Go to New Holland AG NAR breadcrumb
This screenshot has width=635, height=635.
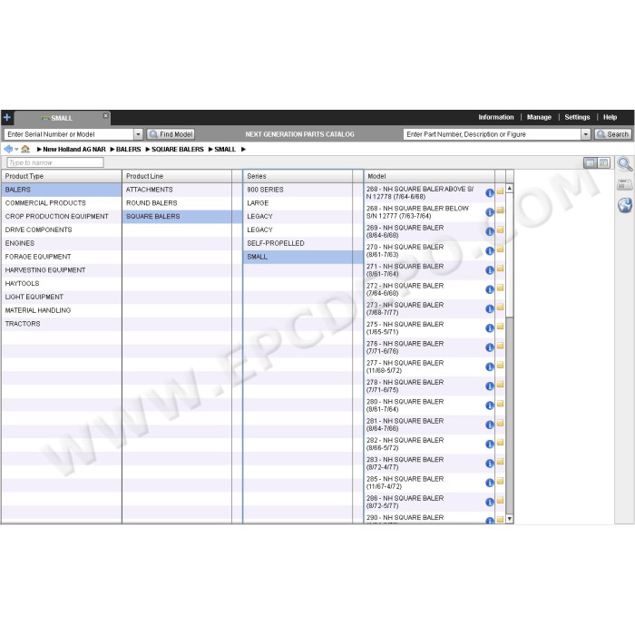[x=74, y=150]
